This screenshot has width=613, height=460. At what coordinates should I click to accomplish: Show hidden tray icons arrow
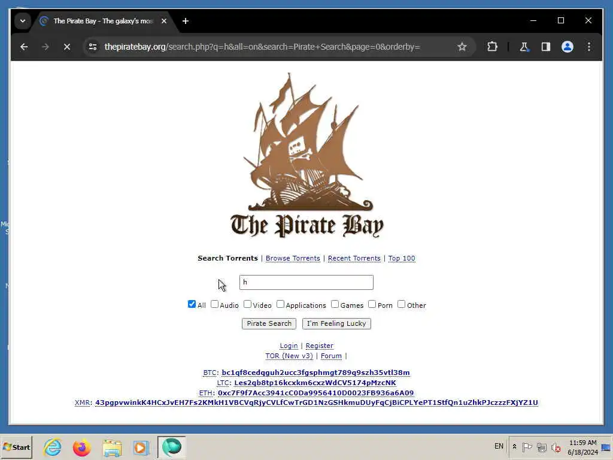click(514, 447)
